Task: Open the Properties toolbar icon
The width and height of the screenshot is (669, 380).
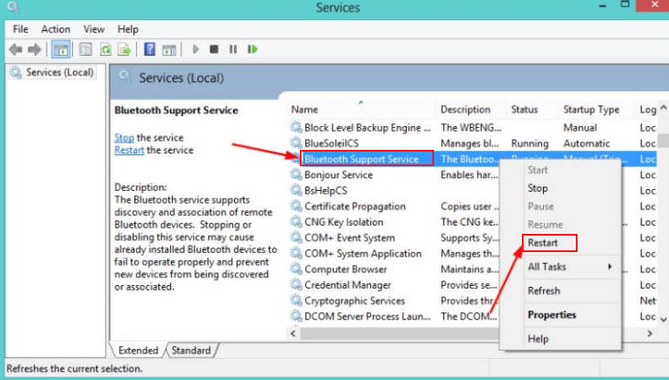Action: click(86, 49)
